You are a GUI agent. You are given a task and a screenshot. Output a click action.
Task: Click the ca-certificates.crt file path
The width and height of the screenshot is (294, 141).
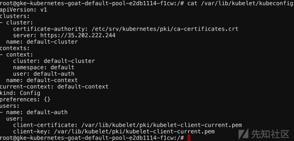[x=165, y=29]
